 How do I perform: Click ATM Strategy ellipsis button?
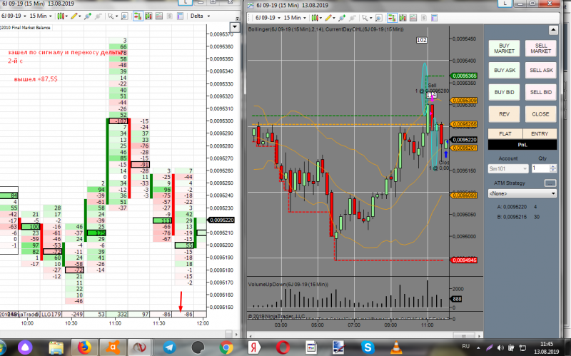(x=550, y=183)
